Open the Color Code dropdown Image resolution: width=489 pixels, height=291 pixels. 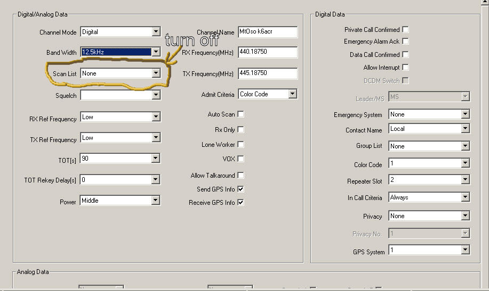pyautogui.click(x=429, y=163)
